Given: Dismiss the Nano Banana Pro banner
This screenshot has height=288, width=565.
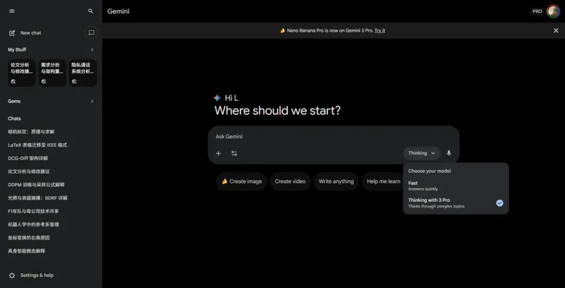Looking at the screenshot, I should 556,31.
